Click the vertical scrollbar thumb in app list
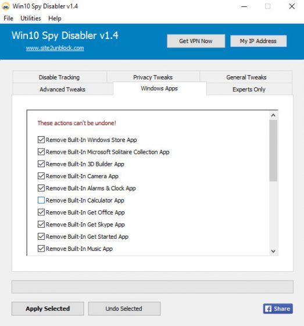 click(x=273, y=151)
